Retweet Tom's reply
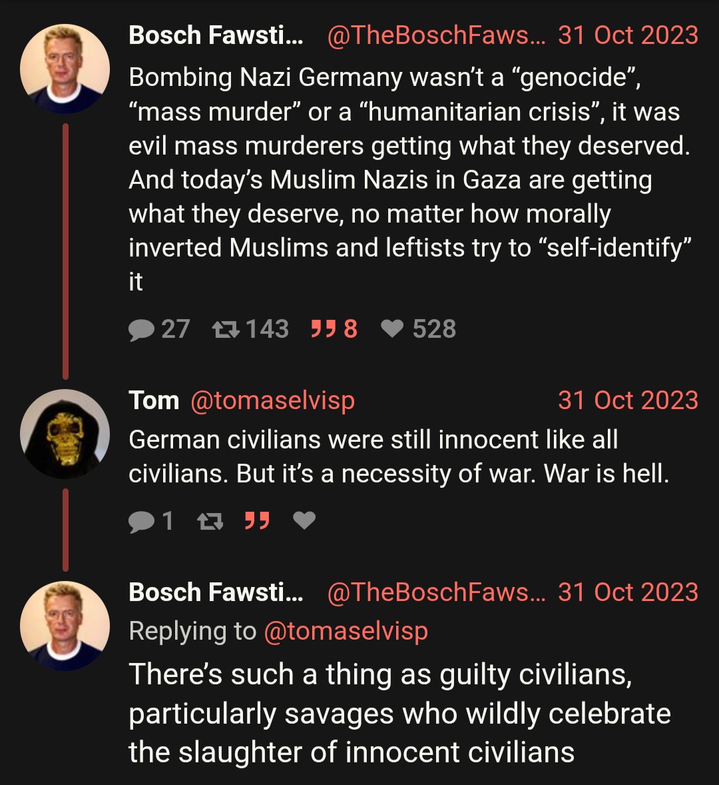This screenshot has height=785, width=719. pyautogui.click(x=210, y=522)
